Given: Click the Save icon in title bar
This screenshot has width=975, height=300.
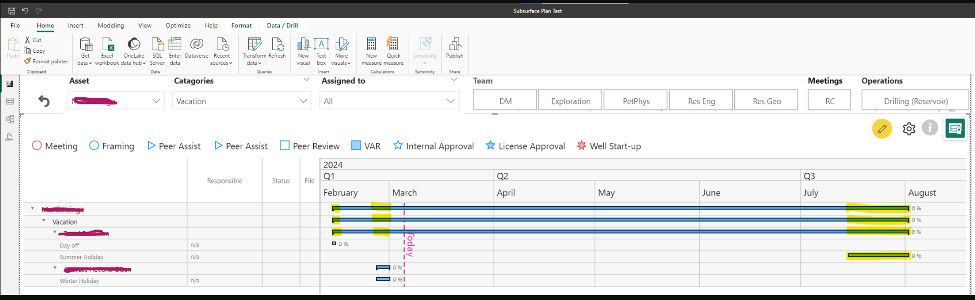Looking at the screenshot, I should tap(12, 11).
